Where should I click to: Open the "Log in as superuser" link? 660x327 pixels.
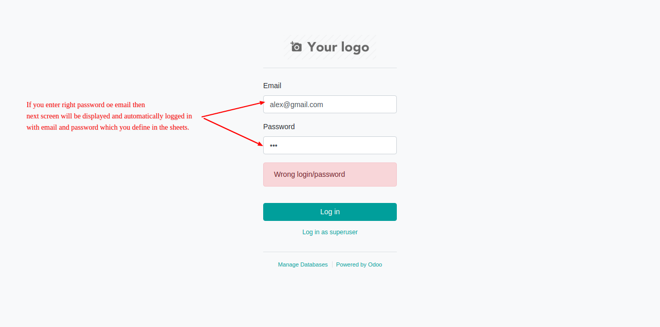330,232
